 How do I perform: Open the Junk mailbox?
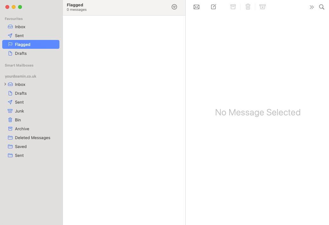31,111
